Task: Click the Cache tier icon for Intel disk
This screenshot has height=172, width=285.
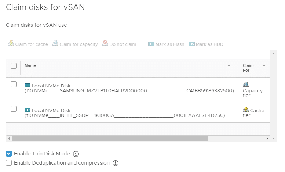Action: [x=246, y=109]
